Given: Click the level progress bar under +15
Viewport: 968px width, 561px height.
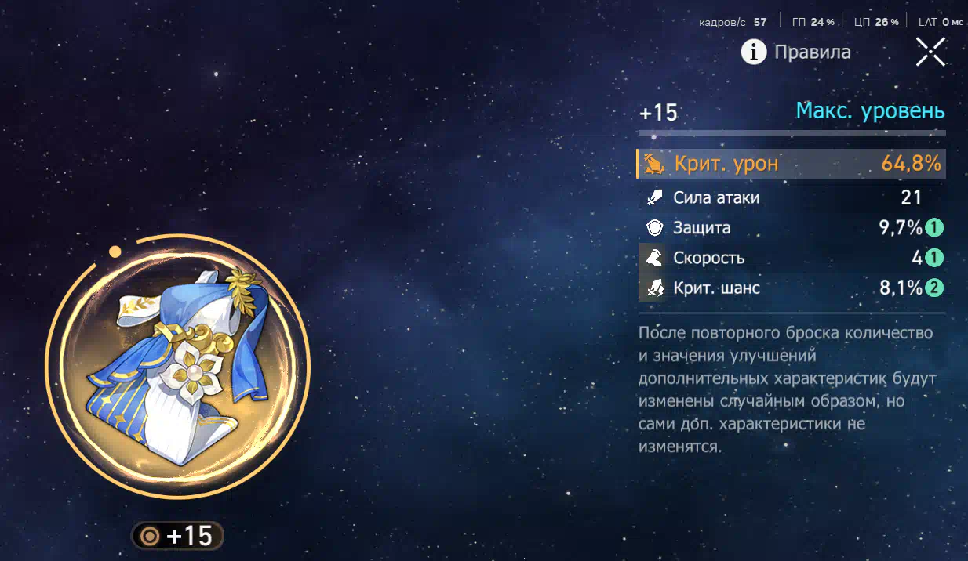Looking at the screenshot, I should [792, 133].
